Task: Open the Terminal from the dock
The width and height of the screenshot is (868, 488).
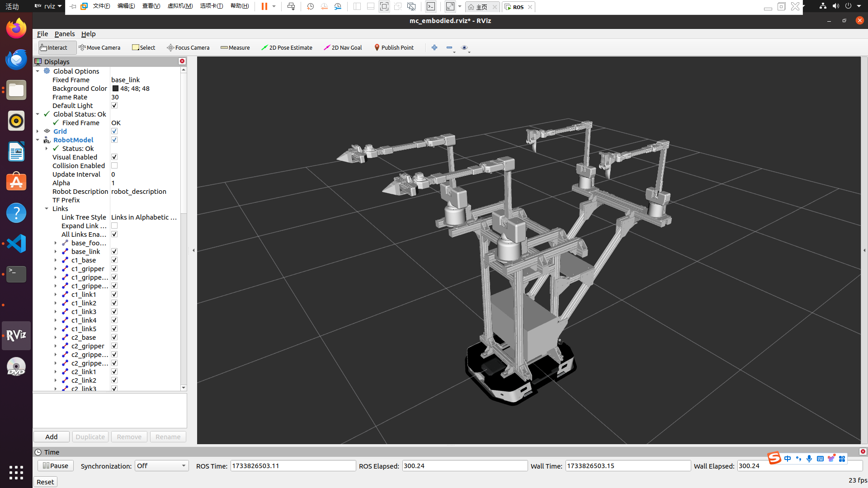Action: click(16, 274)
